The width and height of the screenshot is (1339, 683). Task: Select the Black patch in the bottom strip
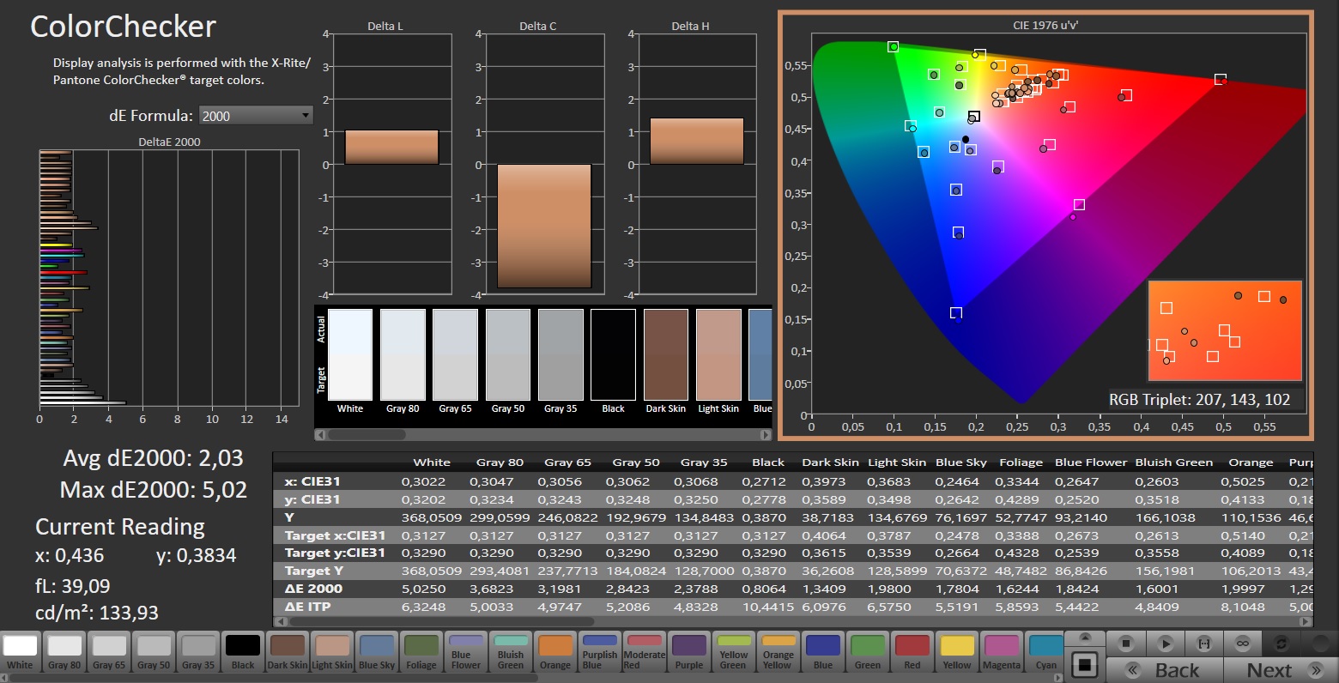[x=243, y=651]
